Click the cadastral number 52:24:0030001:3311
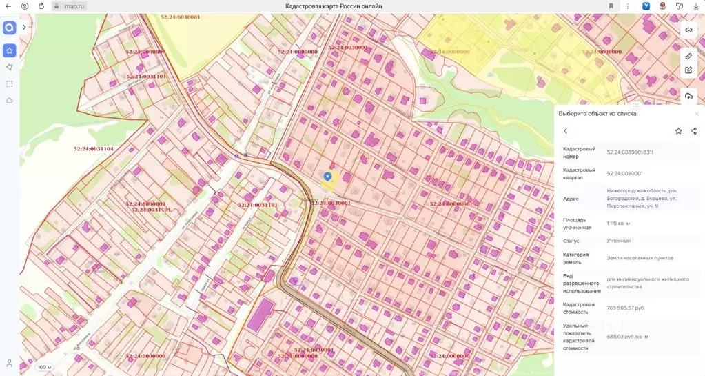 tap(630, 152)
